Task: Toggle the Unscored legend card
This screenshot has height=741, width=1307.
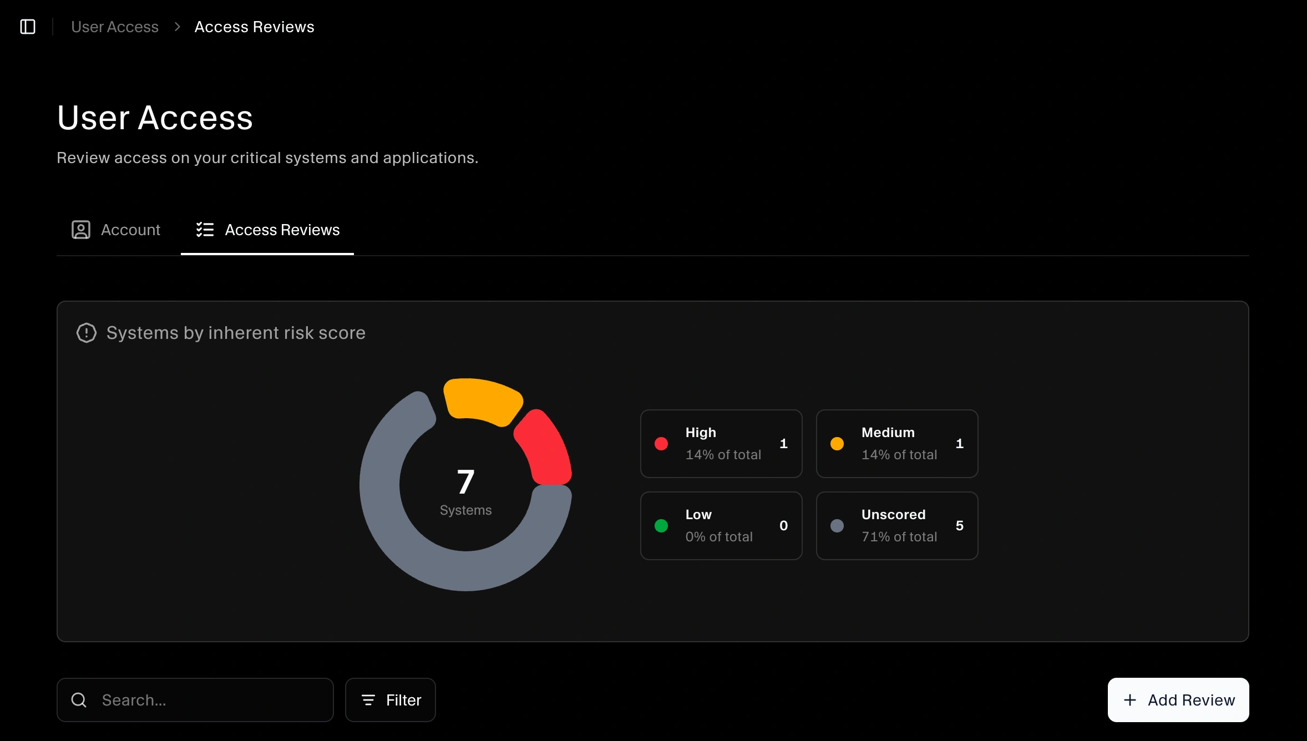Action: pos(896,525)
